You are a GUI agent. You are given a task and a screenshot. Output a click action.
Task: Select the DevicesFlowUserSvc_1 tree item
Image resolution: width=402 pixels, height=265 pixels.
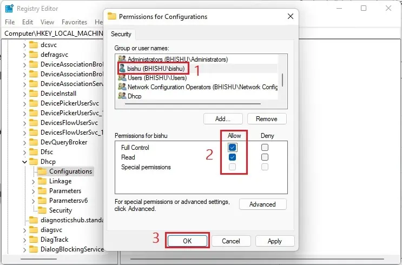click(x=72, y=132)
